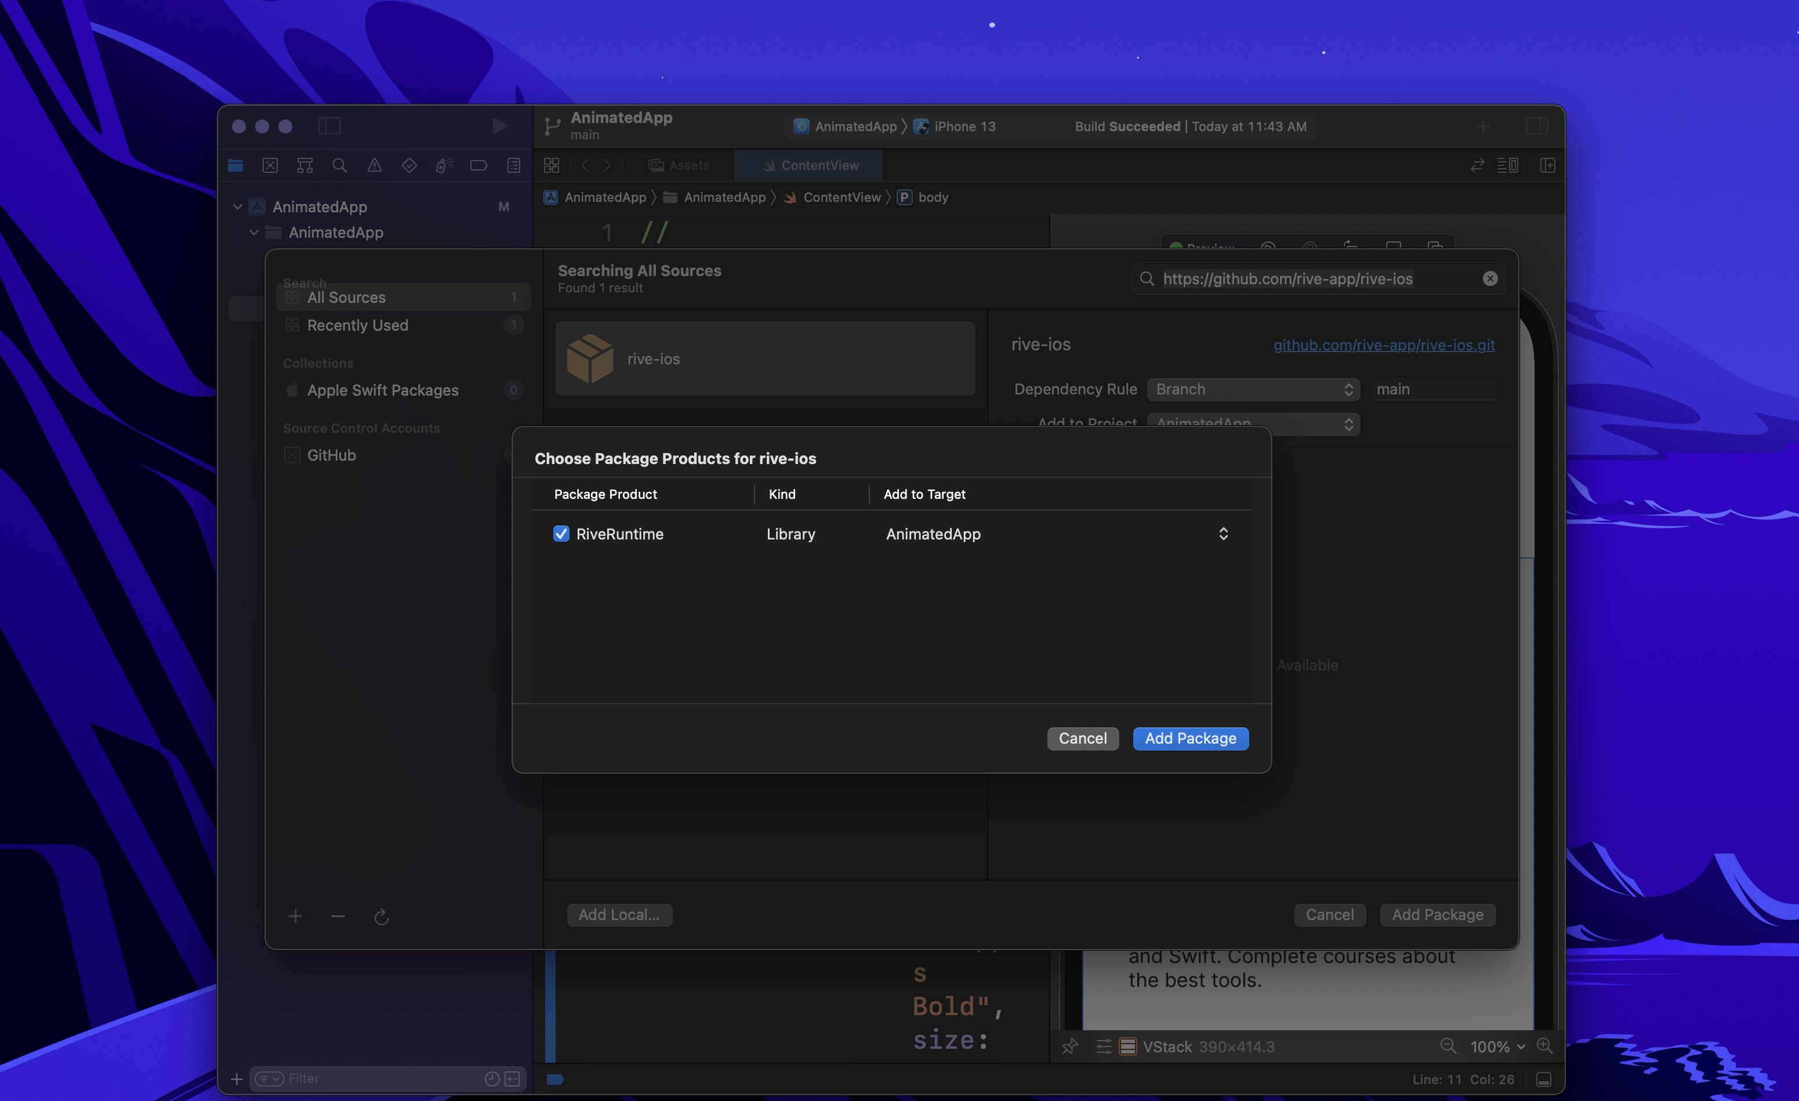Click the blue Add Package button
The height and width of the screenshot is (1101, 1799).
click(1190, 738)
